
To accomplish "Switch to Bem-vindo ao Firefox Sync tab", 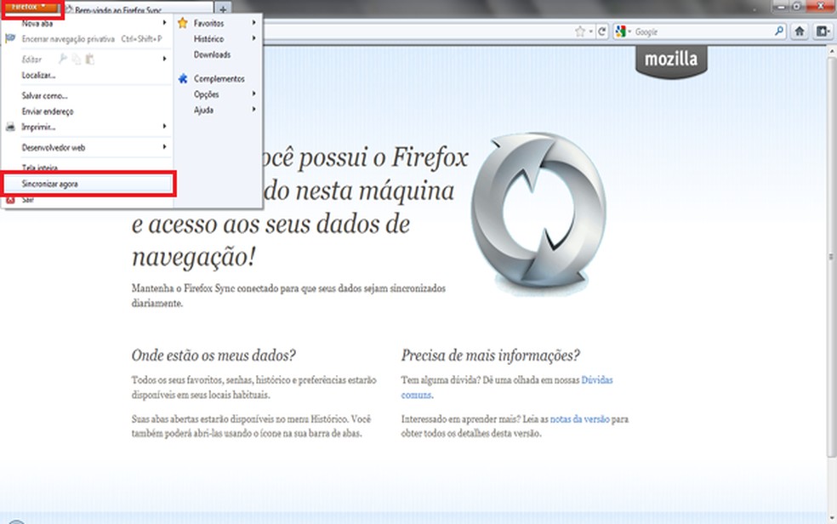I will click(139, 9).
